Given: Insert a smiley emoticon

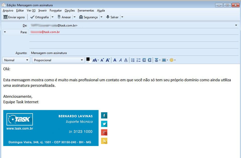Looking at the screenshot, I should [172, 60].
